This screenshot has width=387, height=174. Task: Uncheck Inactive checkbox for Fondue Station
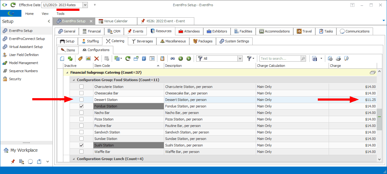click(x=81, y=106)
